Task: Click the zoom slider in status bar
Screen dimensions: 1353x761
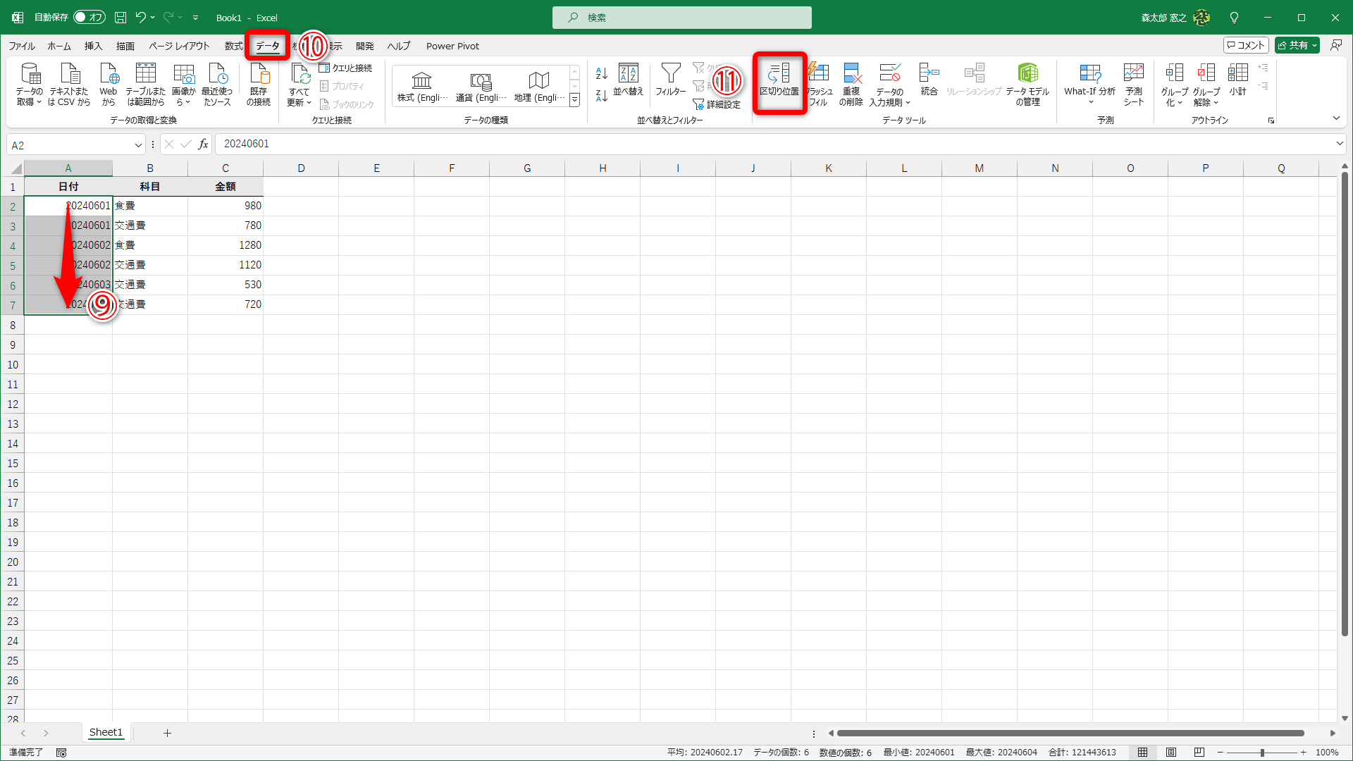Action: 1262,753
